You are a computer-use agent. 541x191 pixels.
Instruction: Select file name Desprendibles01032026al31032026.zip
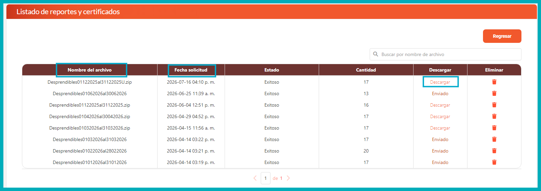pyautogui.click(x=90, y=128)
